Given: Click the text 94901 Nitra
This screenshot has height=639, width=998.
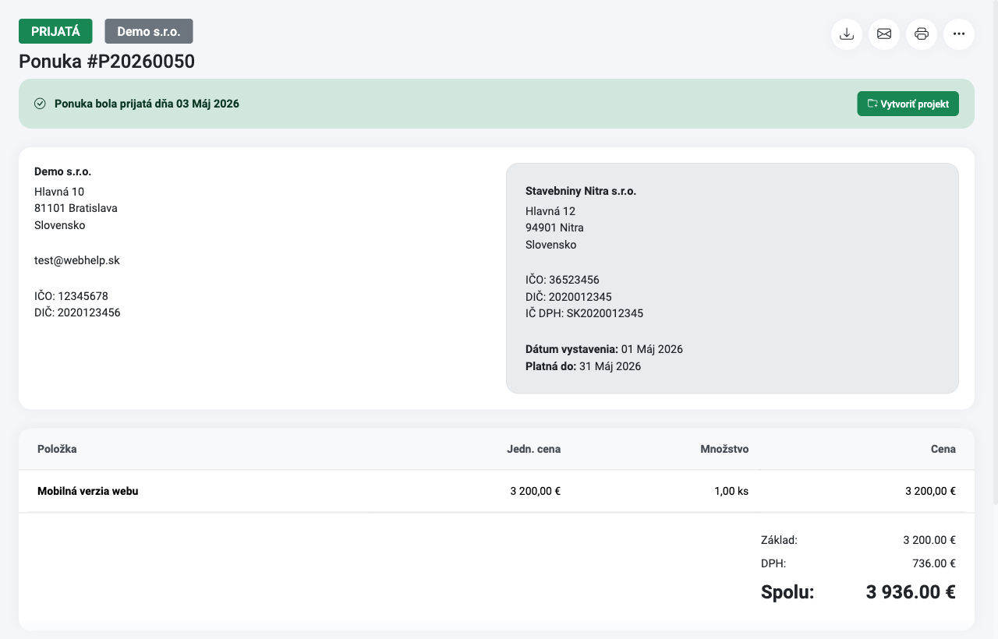Looking at the screenshot, I should (554, 228).
